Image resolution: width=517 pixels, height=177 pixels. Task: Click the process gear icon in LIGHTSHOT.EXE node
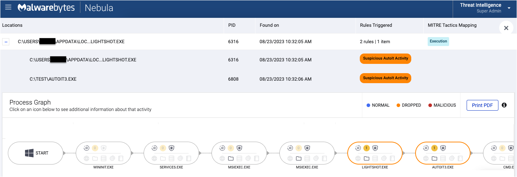tap(358, 148)
